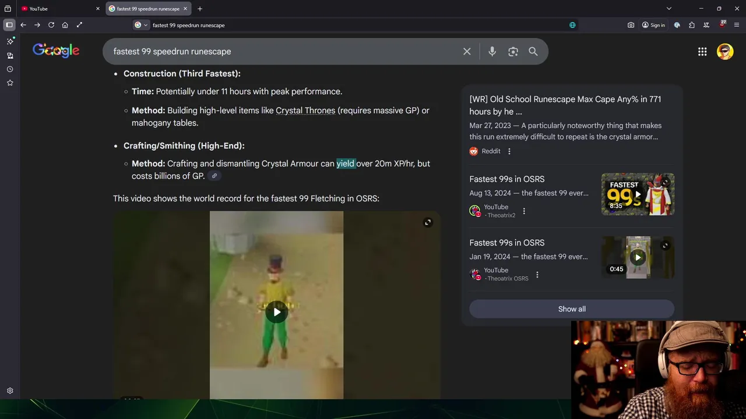
Task: Open the search engine selector dropdown
Action: point(141,25)
